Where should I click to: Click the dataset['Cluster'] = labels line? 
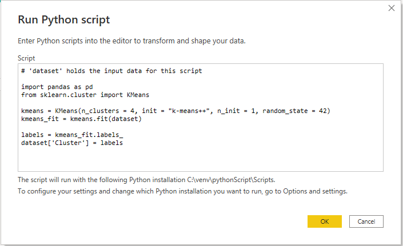click(72, 143)
